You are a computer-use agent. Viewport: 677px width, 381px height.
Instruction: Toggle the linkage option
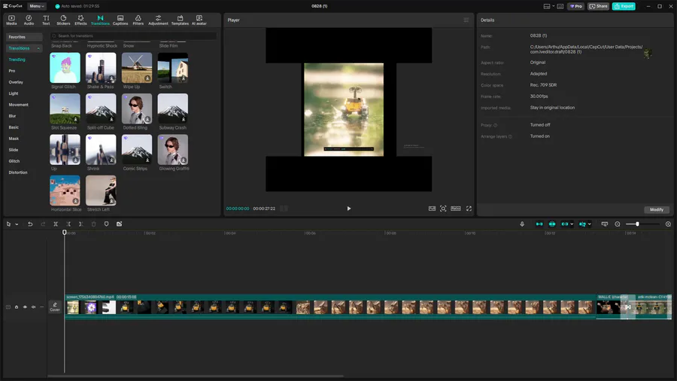click(x=564, y=224)
